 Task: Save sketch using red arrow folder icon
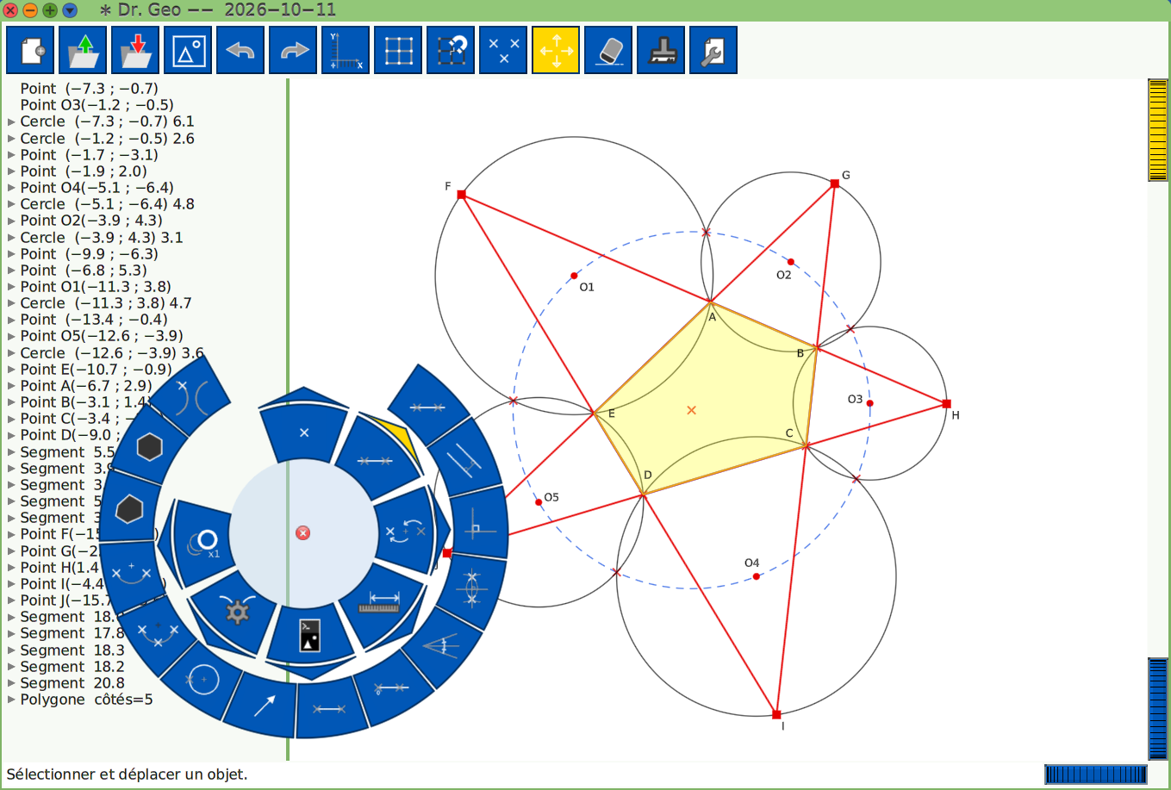pos(135,50)
